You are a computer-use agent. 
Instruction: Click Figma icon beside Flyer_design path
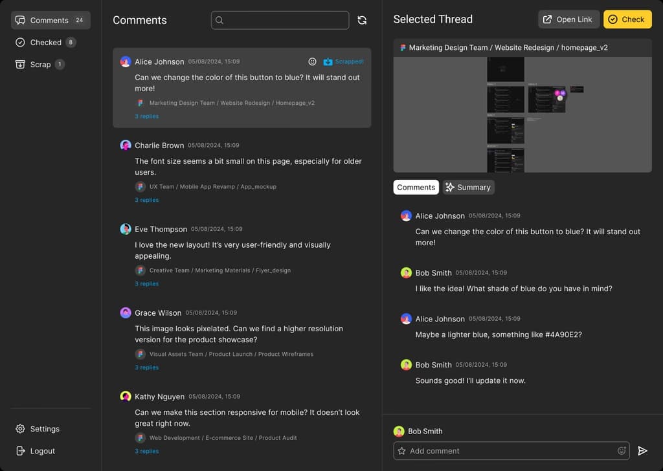pyautogui.click(x=140, y=270)
